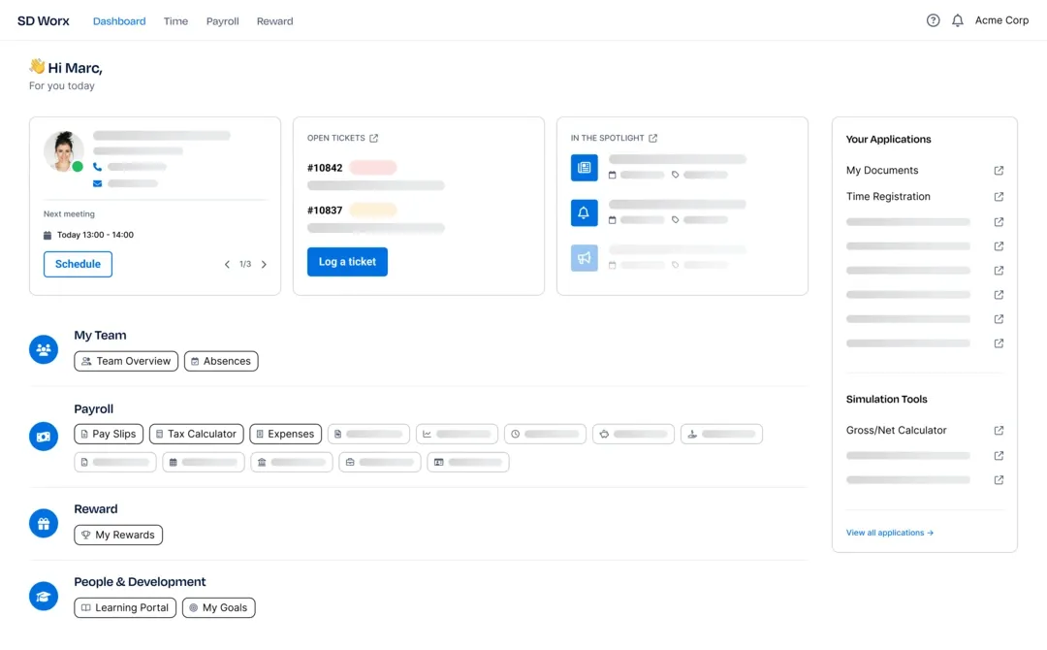Image resolution: width=1047 pixels, height=650 pixels.
Task: Switch to the Dashboard tab
Action: click(119, 21)
